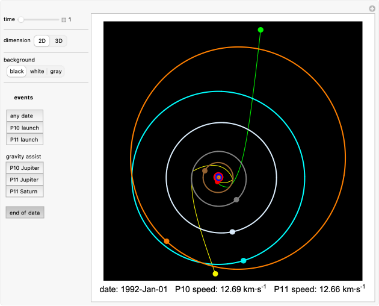Set background to black
This screenshot has width=379, height=306.
point(17,71)
